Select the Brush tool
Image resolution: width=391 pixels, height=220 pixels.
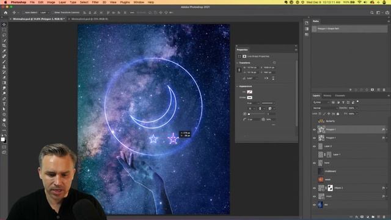point(4,61)
